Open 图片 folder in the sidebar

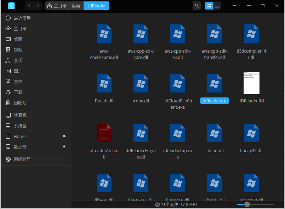pyautogui.click(x=36, y=71)
